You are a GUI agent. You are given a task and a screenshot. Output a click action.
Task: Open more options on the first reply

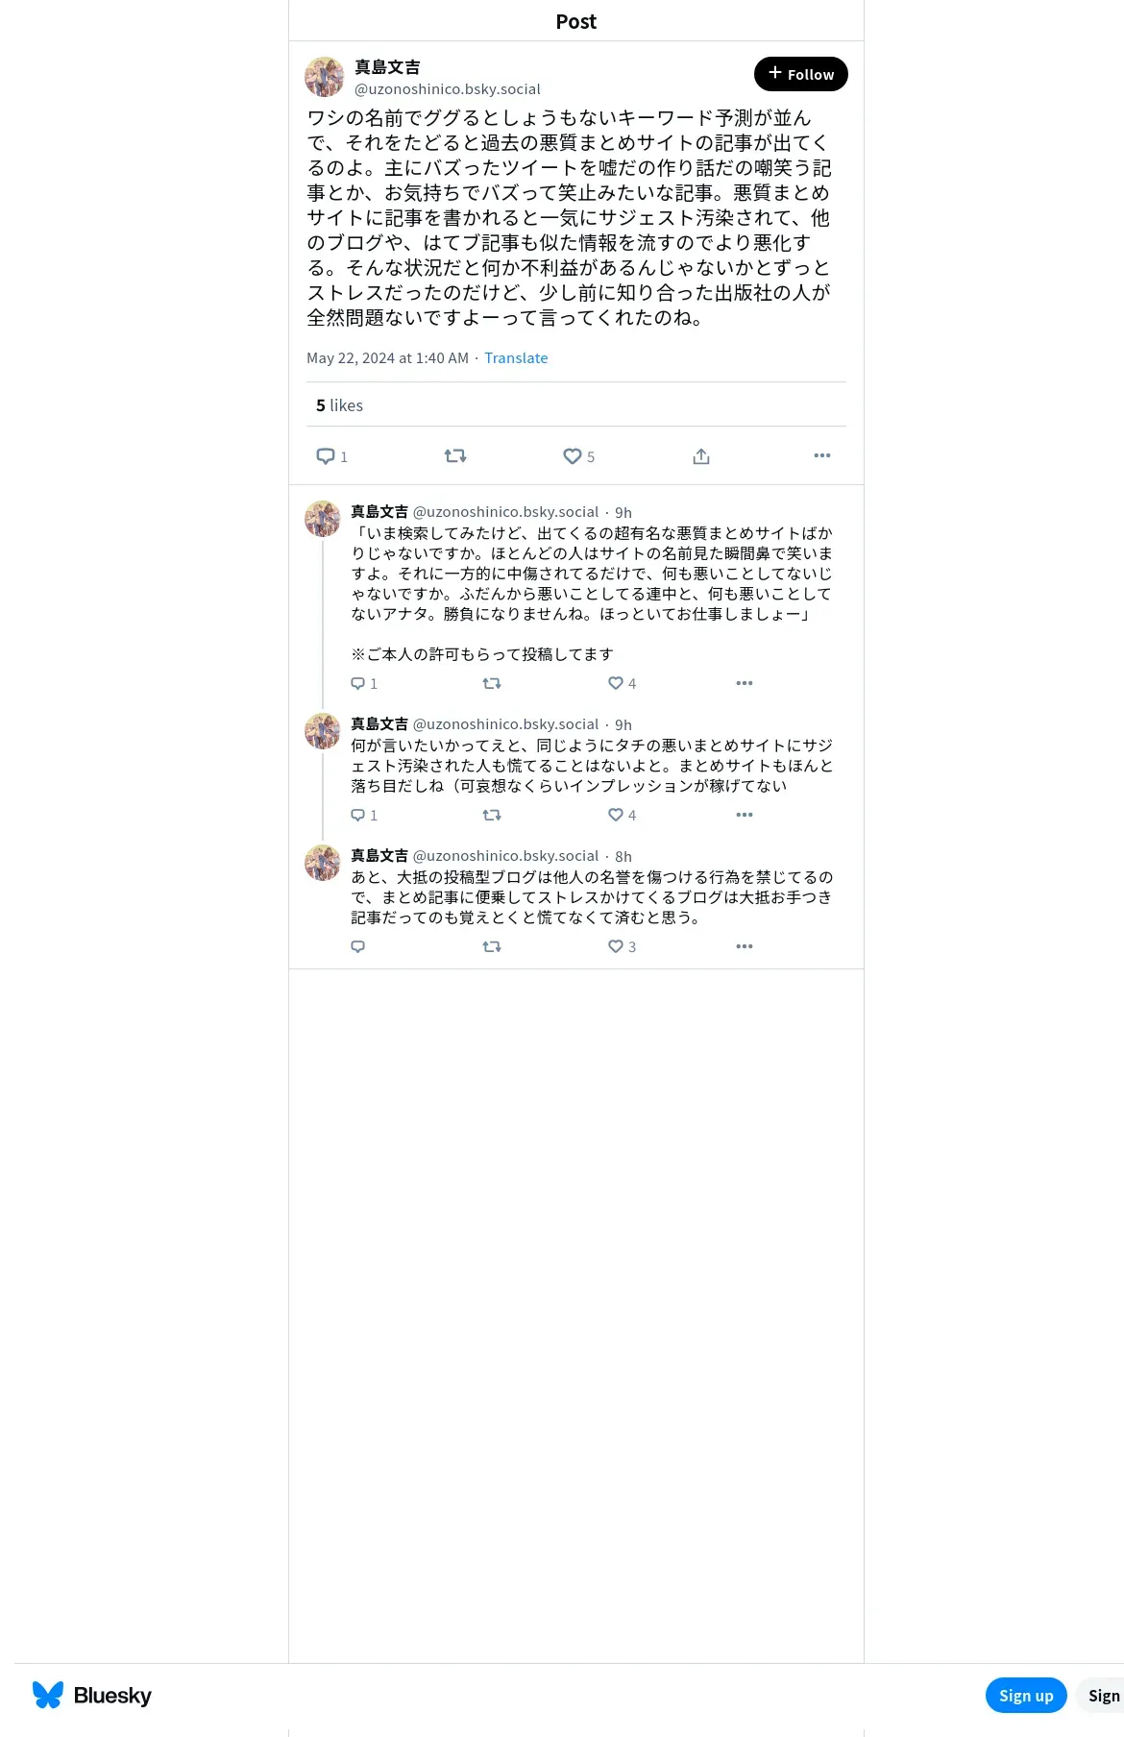click(x=745, y=683)
